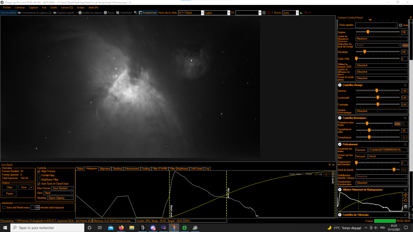Open the FX dropdown
Image resolution: width=413 pixels, height=232 pixels.
coord(260,13)
